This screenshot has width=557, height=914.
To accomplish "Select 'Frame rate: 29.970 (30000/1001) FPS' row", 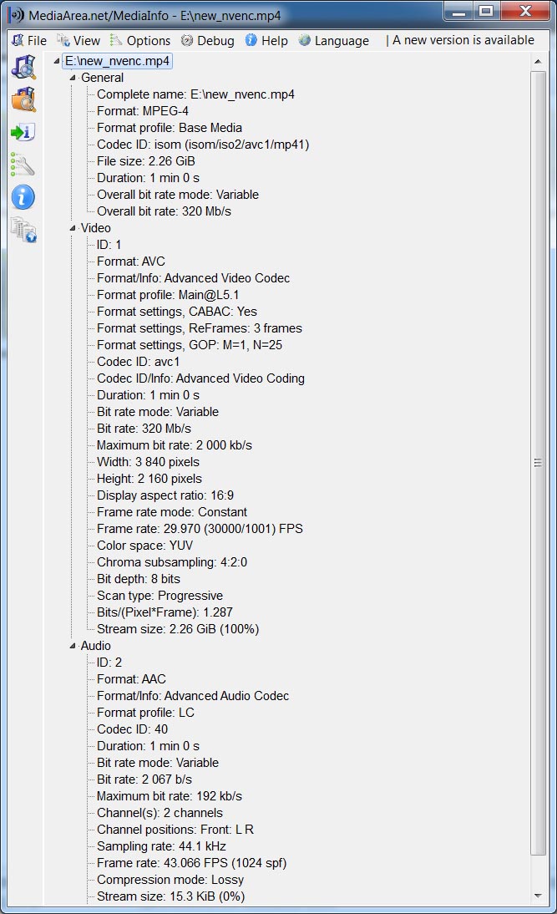I will pyautogui.click(x=200, y=529).
